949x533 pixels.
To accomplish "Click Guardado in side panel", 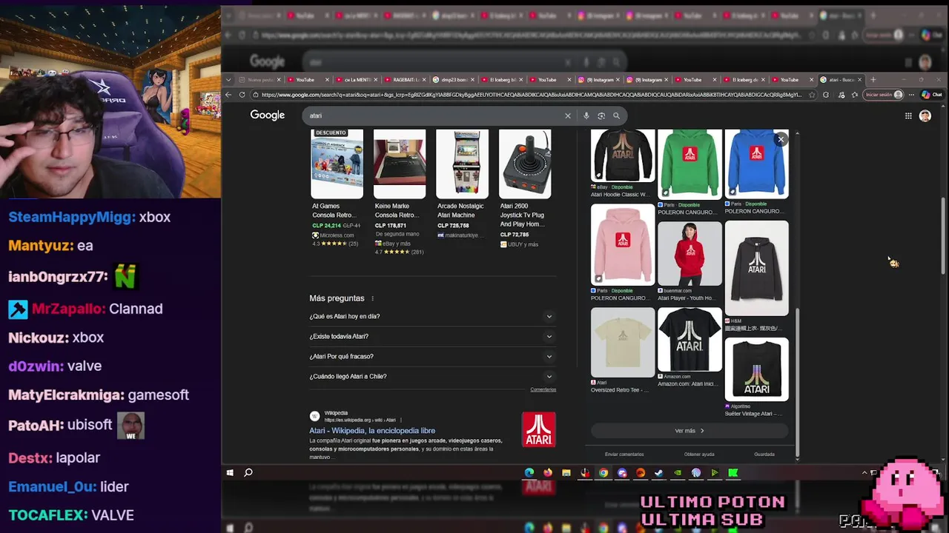I will coord(764,455).
